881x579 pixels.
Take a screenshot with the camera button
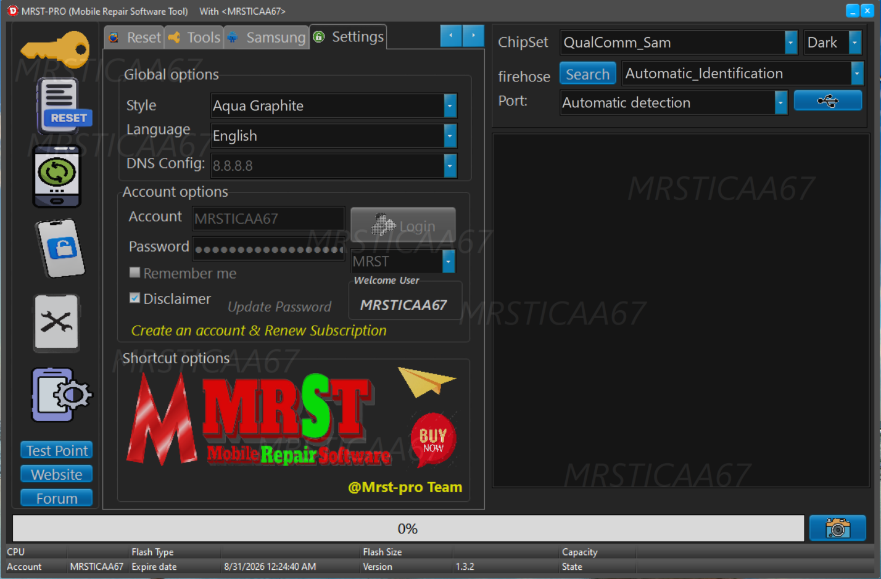pos(837,528)
